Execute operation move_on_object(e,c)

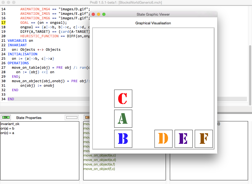pyautogui.click(x=100, y=155)
